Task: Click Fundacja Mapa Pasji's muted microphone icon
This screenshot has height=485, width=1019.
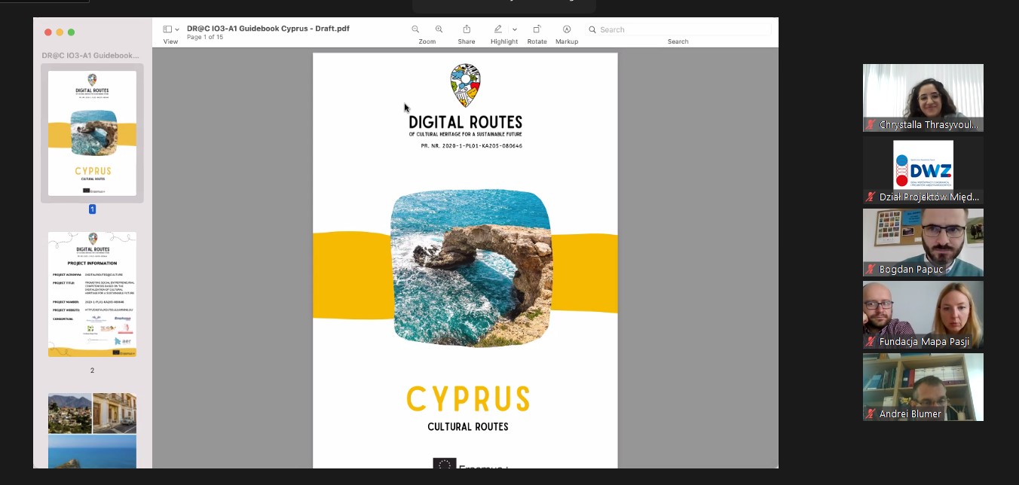Action: point(871,342)
